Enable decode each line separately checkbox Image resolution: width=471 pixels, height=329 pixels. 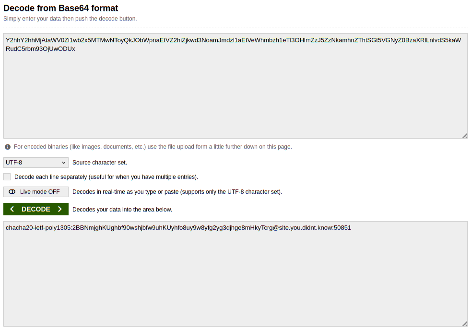pyautogui.click(x=7, y=176)
